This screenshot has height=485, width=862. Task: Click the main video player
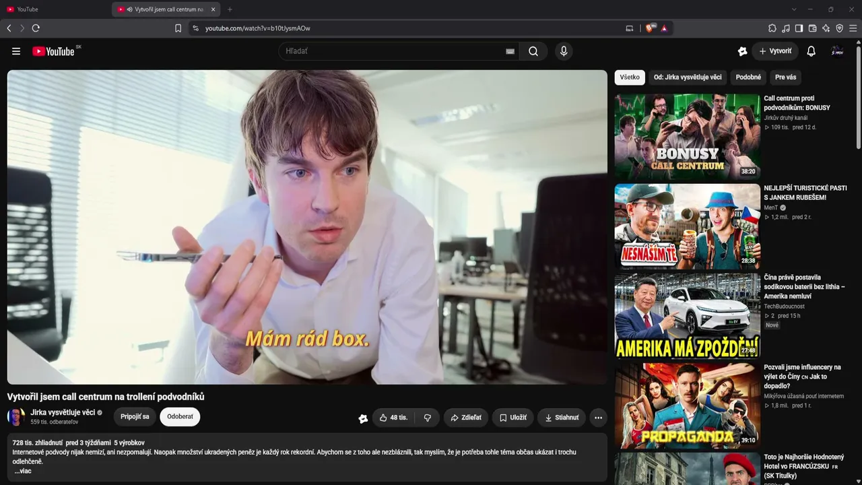click(x=307, y=227)
